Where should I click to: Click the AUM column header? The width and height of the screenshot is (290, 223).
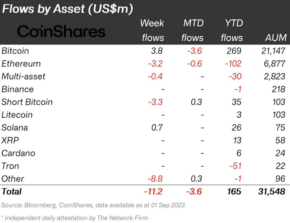click(x=276, y=38)
